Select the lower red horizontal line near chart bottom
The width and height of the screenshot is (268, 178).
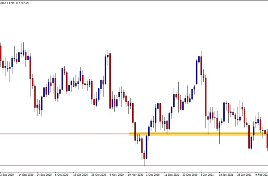pos(89,166)
